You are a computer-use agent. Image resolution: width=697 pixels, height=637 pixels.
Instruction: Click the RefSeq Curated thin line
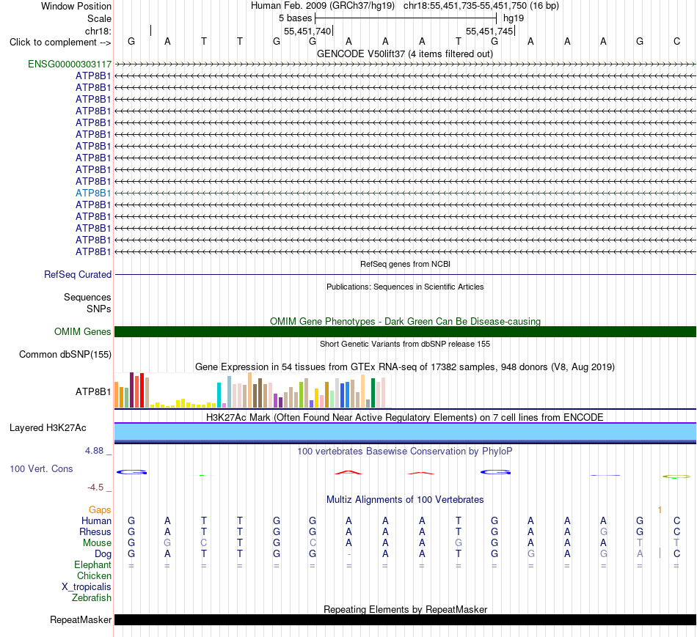click(405, 275)
